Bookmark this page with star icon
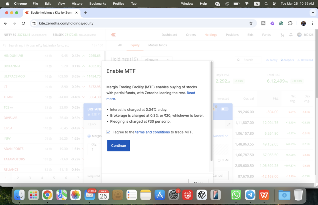Screen dimensions: 318x205 251,23
